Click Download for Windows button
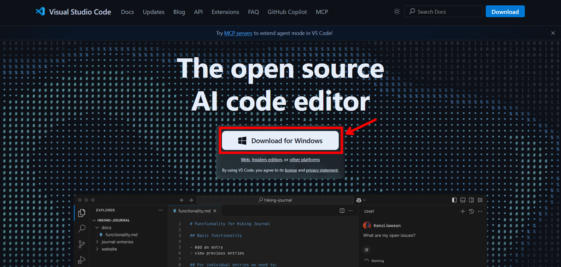Screen dimensions: 561x267 tap(280, 140)
